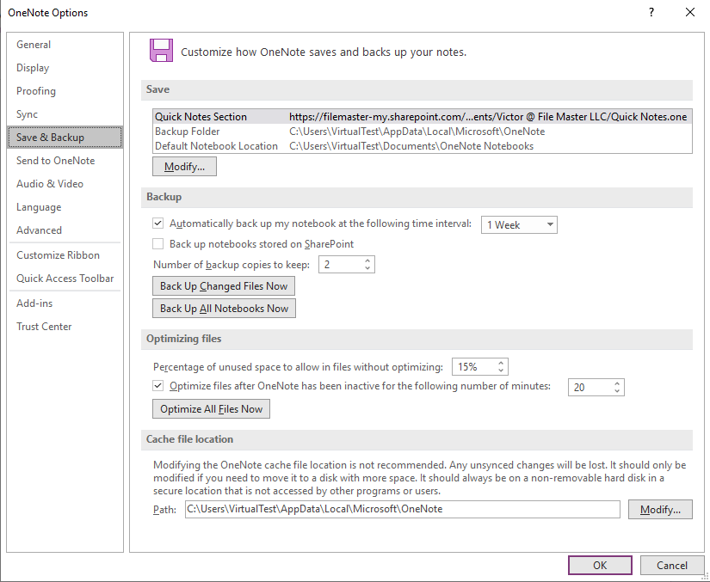Open the Trust Center category
The width and height of the screenshot is (710, 582).
[65, 327]
